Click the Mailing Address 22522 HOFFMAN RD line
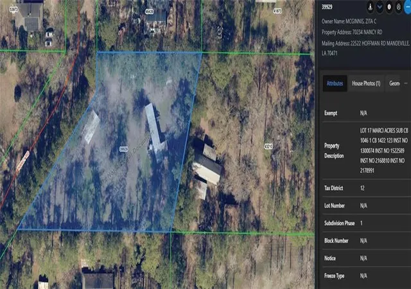The height and width of the screenshot is (289, 411). [365, 48]
